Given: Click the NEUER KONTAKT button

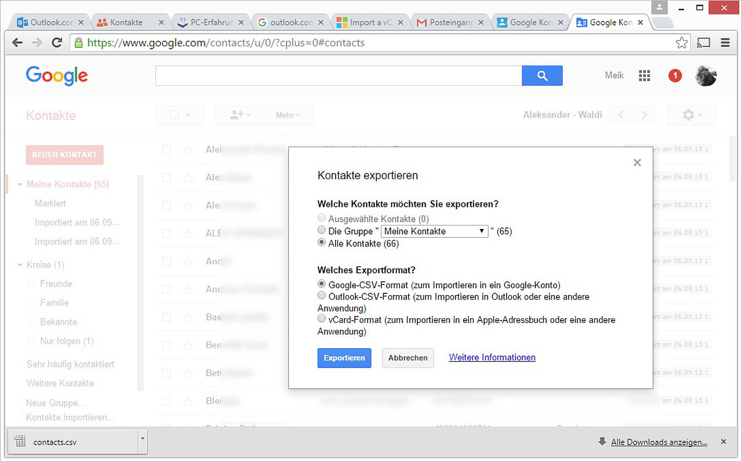Looking at the screenshot, I should (64, 155).
